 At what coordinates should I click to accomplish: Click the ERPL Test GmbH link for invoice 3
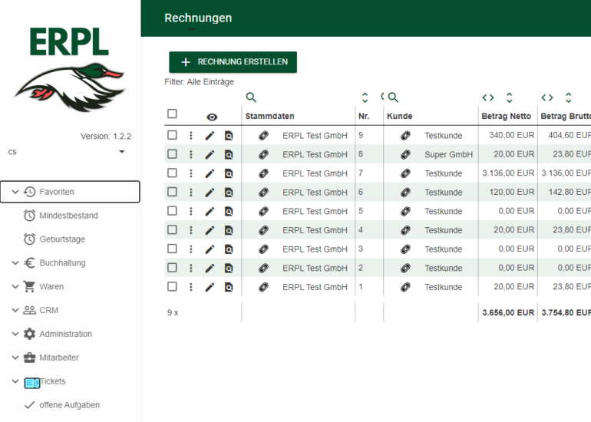[315, 249]
